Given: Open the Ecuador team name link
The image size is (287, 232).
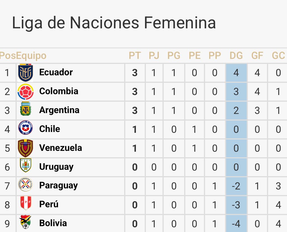Looking at the screenshot, I should pos(56,73).
